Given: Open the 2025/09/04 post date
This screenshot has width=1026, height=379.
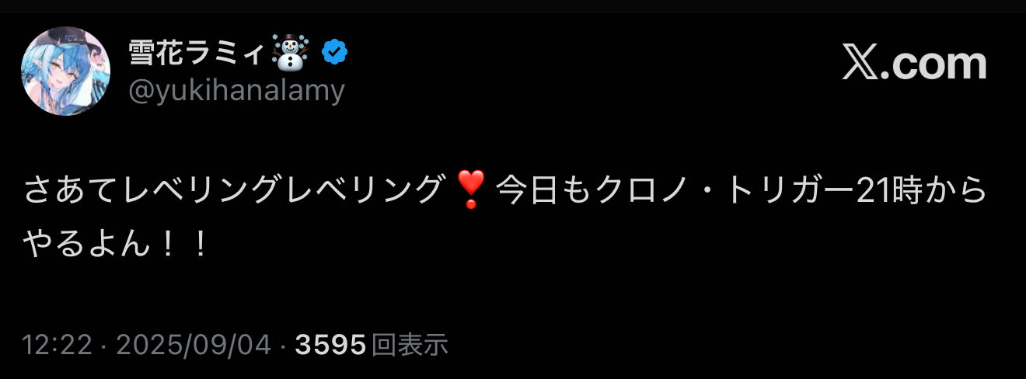Looking at the screenshot, I should [x=194, y=345].
